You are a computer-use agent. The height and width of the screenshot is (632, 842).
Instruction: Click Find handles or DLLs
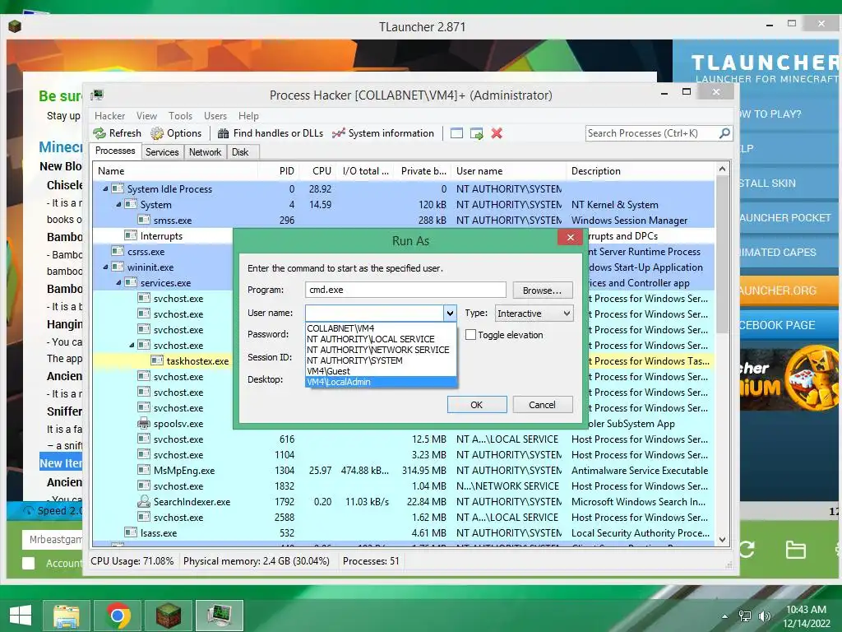pyautogui.click(x=270, y=133)
